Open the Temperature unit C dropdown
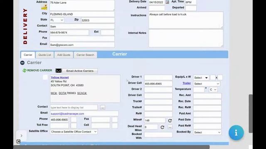This screenshot has width=266, height=149. click(213, 89)
